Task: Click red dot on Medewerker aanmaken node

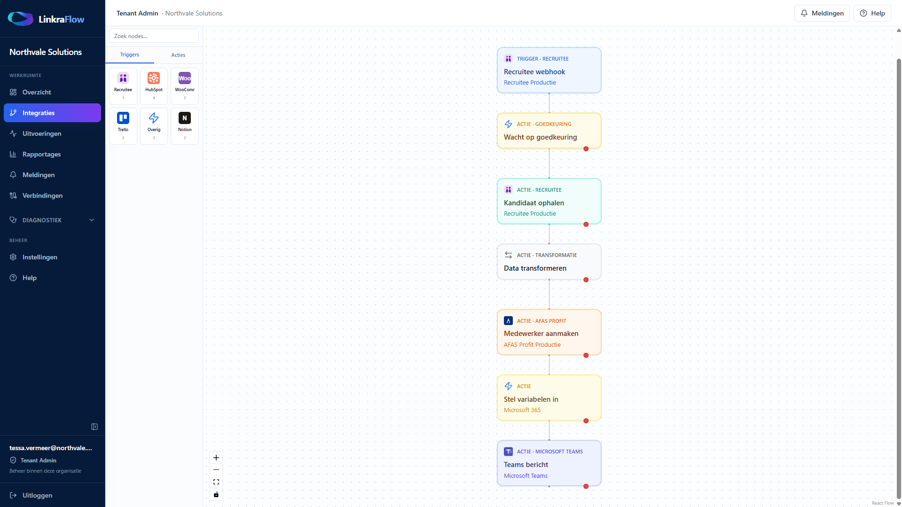Action: pos(586,356)
